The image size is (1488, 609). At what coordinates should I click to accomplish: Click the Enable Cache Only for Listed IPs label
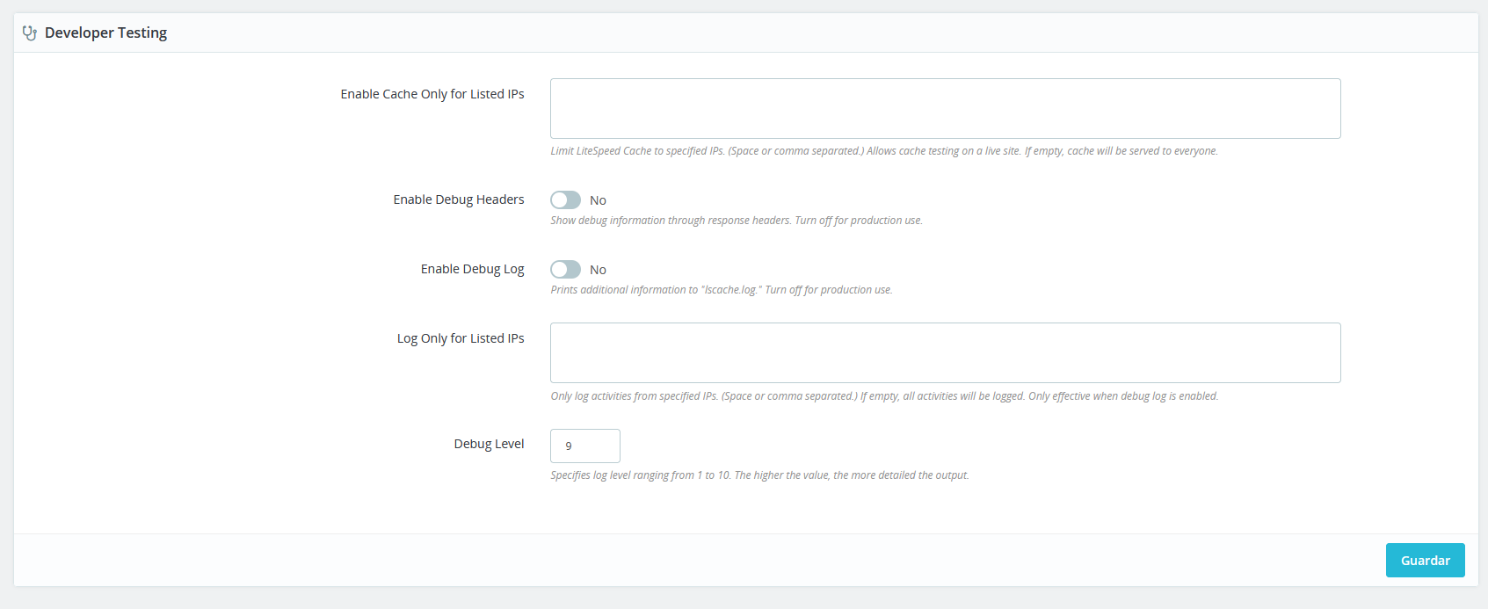(432, 94)
